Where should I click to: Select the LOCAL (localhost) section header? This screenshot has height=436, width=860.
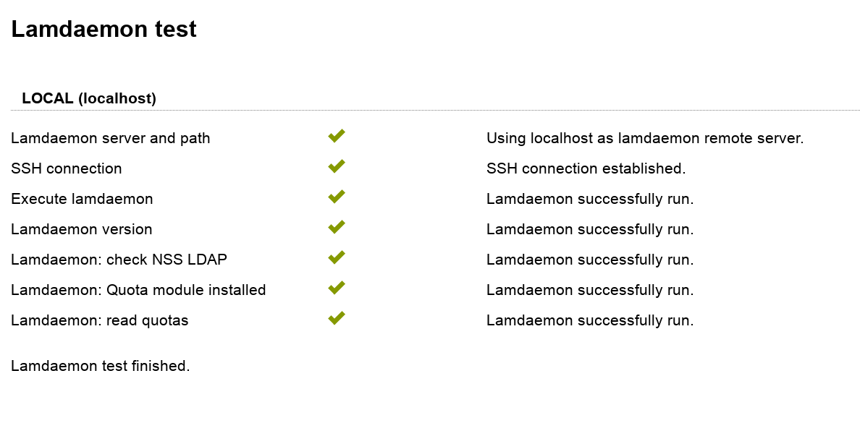[x=89, y=98]
